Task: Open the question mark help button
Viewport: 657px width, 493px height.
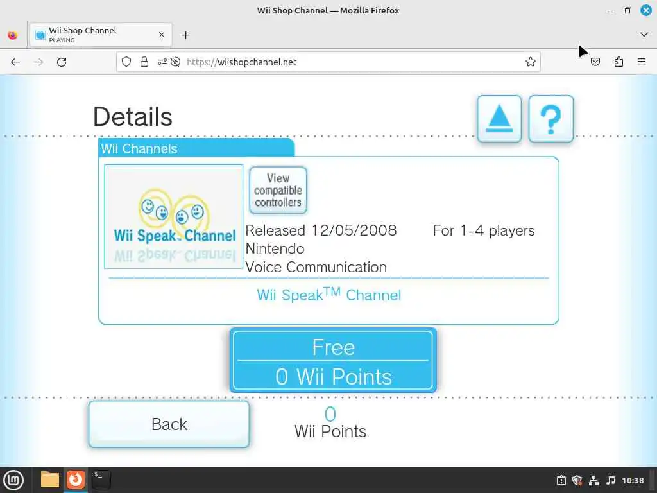Action: tap(550, 119)
